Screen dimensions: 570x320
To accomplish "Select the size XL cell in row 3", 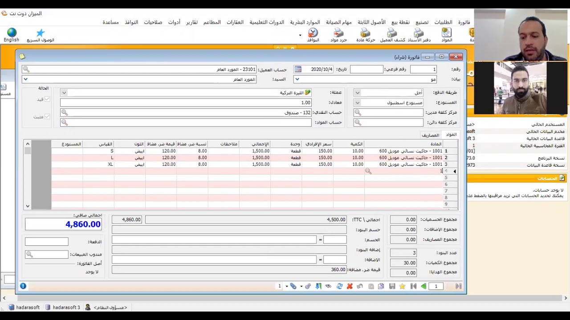I will pyautogui.click(x=98, y=164).
